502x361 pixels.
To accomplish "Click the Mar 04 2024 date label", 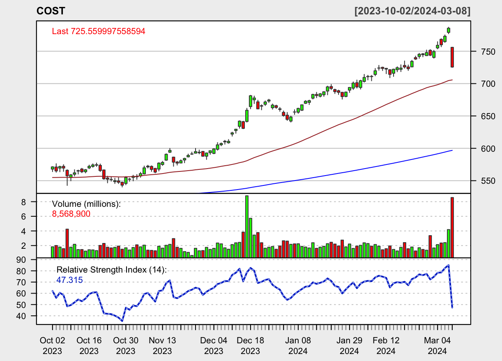I will pyautogui.click(x=437, y=346).
